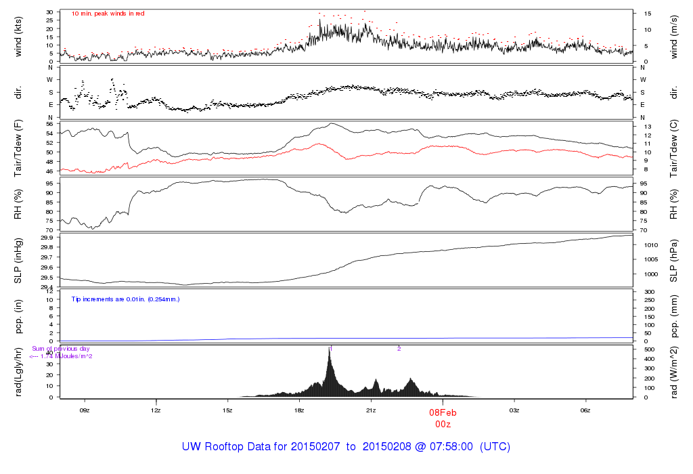Click the "pcp. (mm)" axis label

673,316
